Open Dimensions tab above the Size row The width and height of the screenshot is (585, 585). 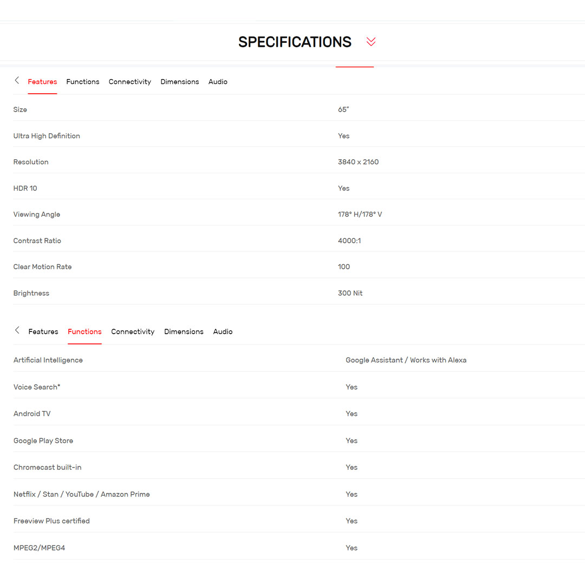click(x=180, y=82)
